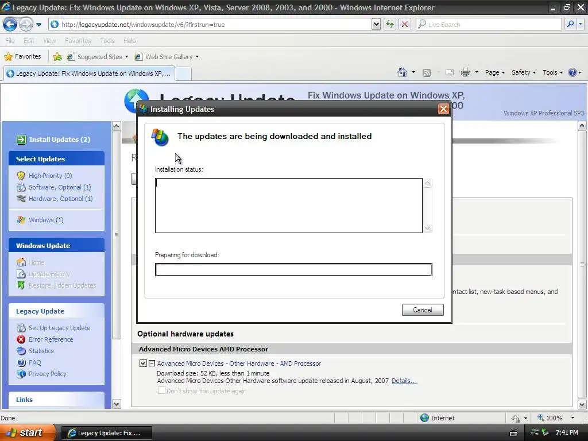
Task: Click the RSS feeds icon
Action: [427, 73]
